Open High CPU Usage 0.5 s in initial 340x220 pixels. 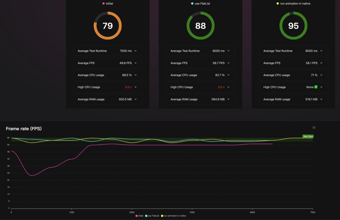pyautogui.click(x=108, y=87)
